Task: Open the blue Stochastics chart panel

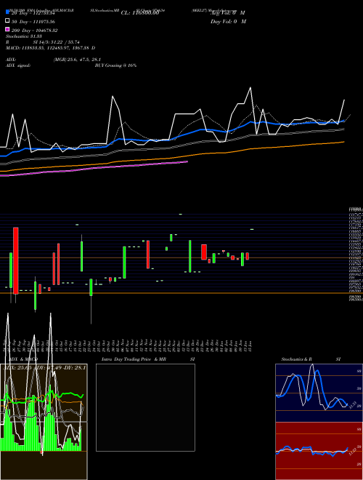Action: [x=319, y=393]
